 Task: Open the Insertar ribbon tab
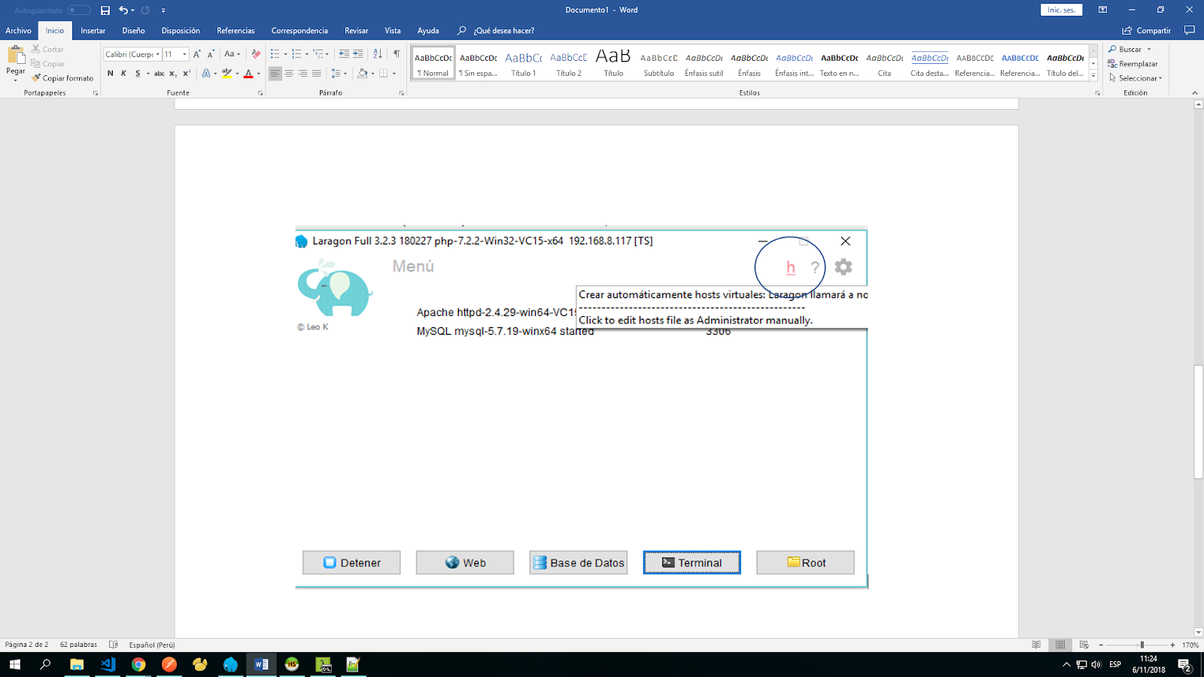[x=93, y=31]
